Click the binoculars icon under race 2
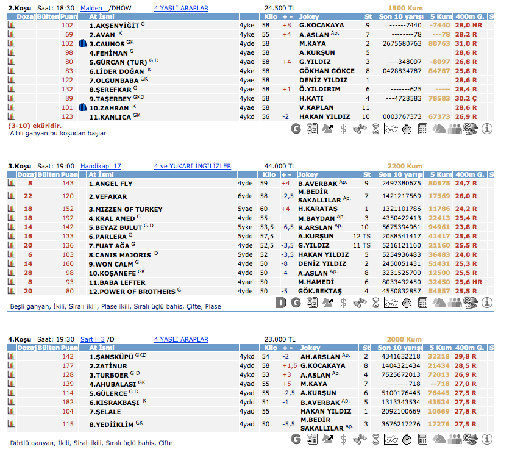Viewport: 512px width, 455px height. pos(360,128)
